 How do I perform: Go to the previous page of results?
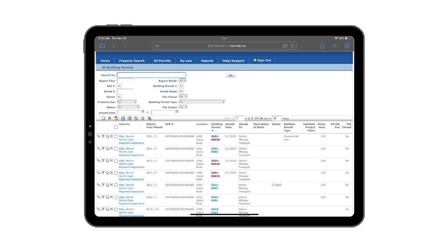tap(232, 118)
